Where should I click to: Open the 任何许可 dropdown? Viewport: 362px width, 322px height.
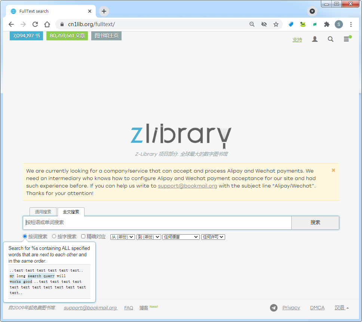pos(213,237)
